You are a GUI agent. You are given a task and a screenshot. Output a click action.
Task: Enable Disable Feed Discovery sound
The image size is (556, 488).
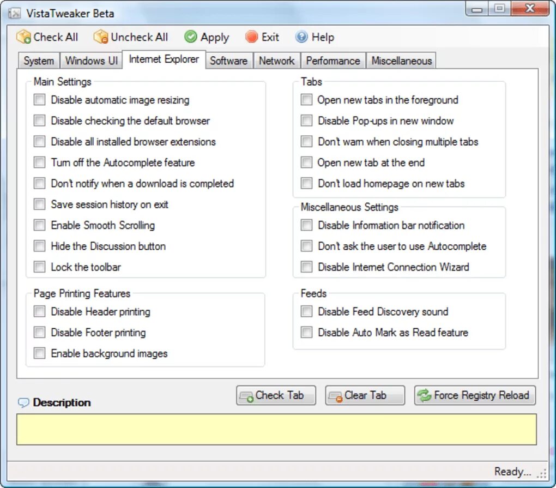(306, 311)
